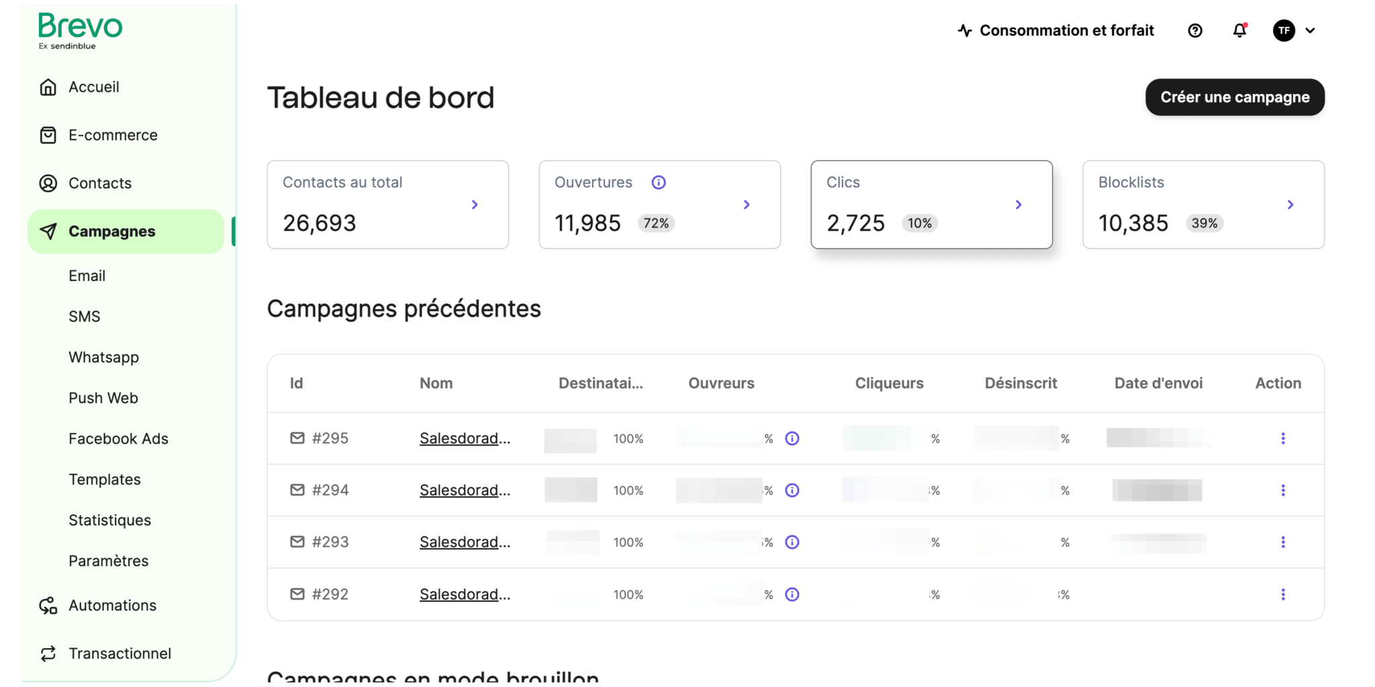
Task: Click the envelope icon on campaign #295
Action: click(x=297, y=437)
